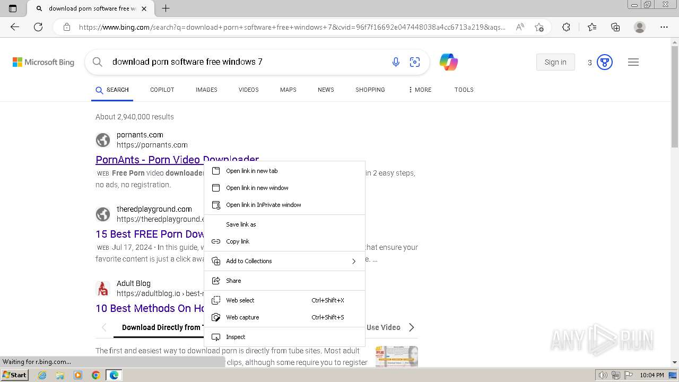Switch to VIDEOS search tab
Screen dimensions: 679x382
249,90
